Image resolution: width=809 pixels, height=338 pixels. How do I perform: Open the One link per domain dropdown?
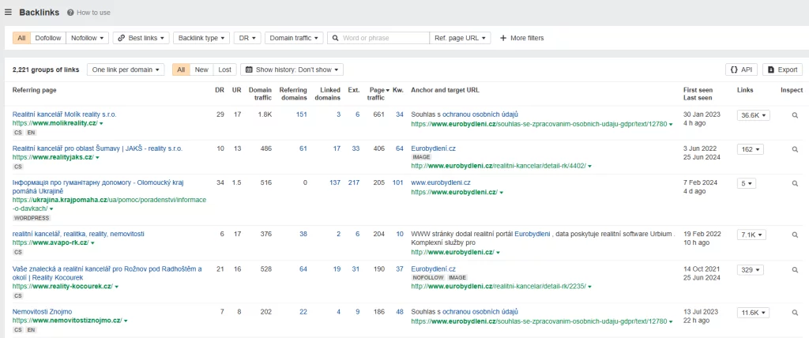126,69
